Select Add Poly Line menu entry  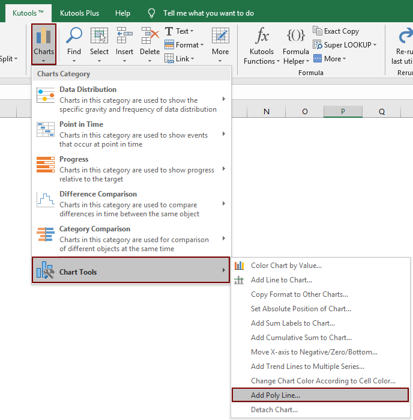coord(321,395)
